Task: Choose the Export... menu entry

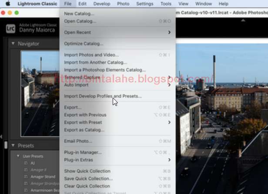Action: pyautogui.click(x=117, y=107)
